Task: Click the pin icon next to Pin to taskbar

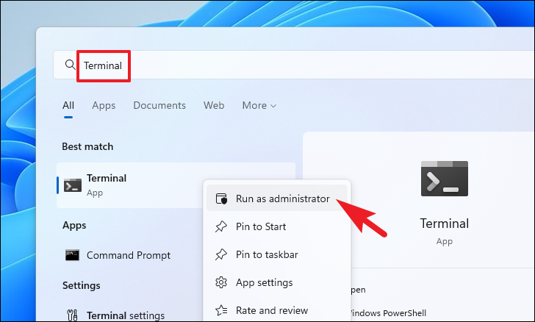Action: [221, 254]
